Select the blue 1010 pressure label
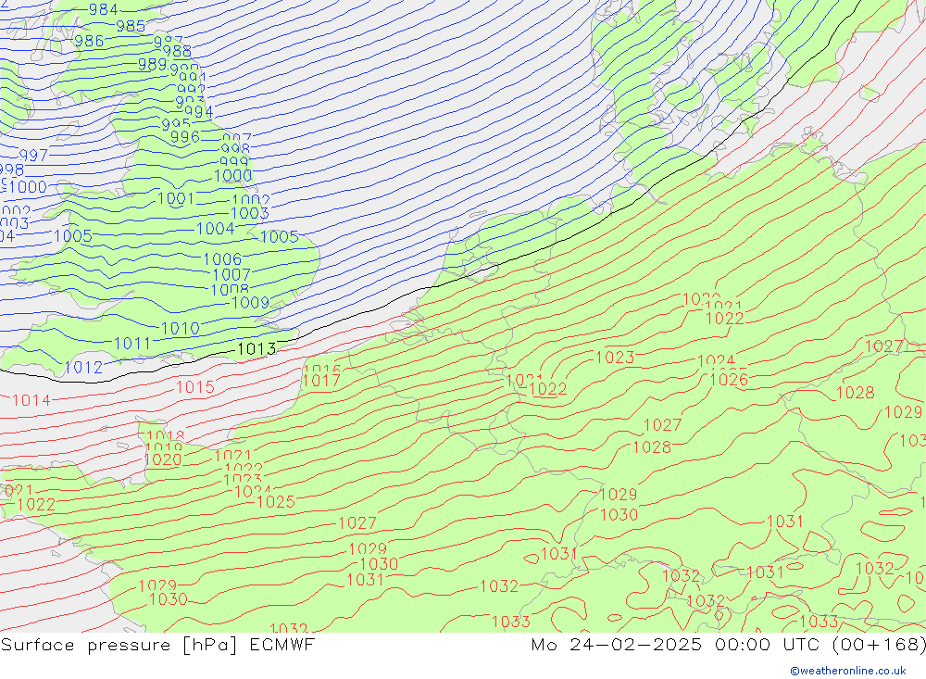926x679 pixels. (x=181, y=329)
